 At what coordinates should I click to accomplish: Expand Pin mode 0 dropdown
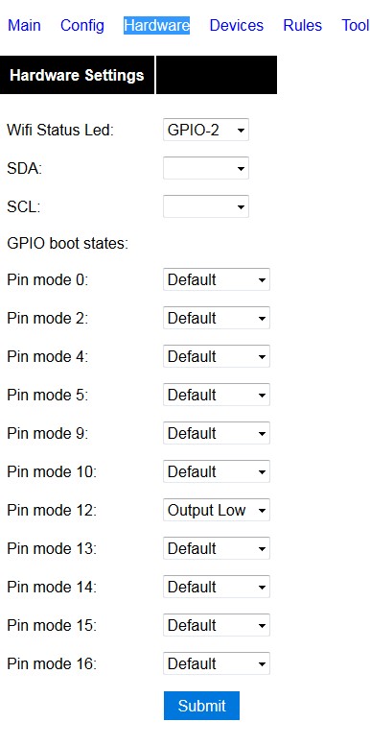[217, 279]
